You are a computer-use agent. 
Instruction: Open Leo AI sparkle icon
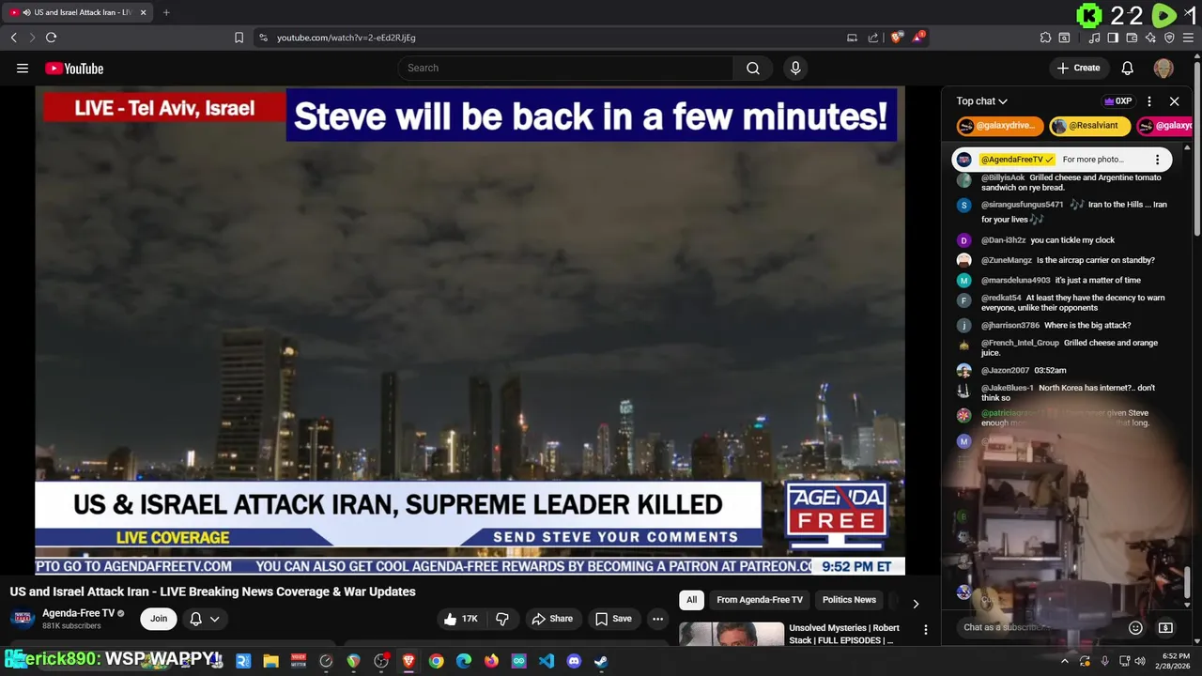click(x=1150, y=38)
